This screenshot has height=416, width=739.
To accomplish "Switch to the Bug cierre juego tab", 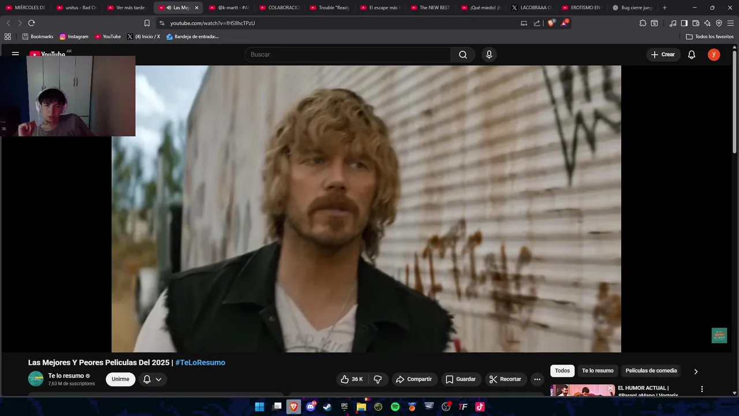I will 633,8.
